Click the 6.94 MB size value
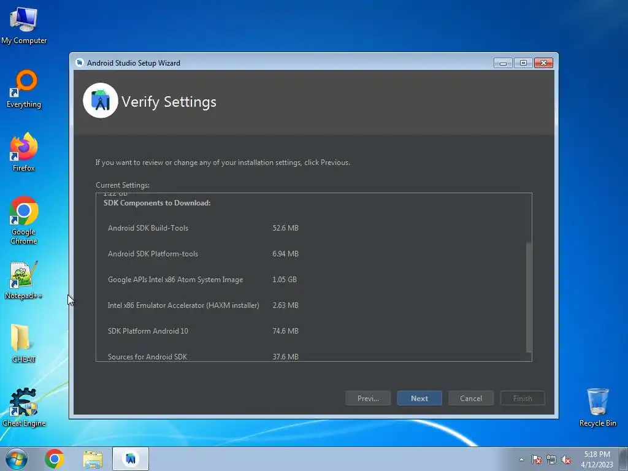The width and height of the screenshot is (628, 471). coord(286,253)
